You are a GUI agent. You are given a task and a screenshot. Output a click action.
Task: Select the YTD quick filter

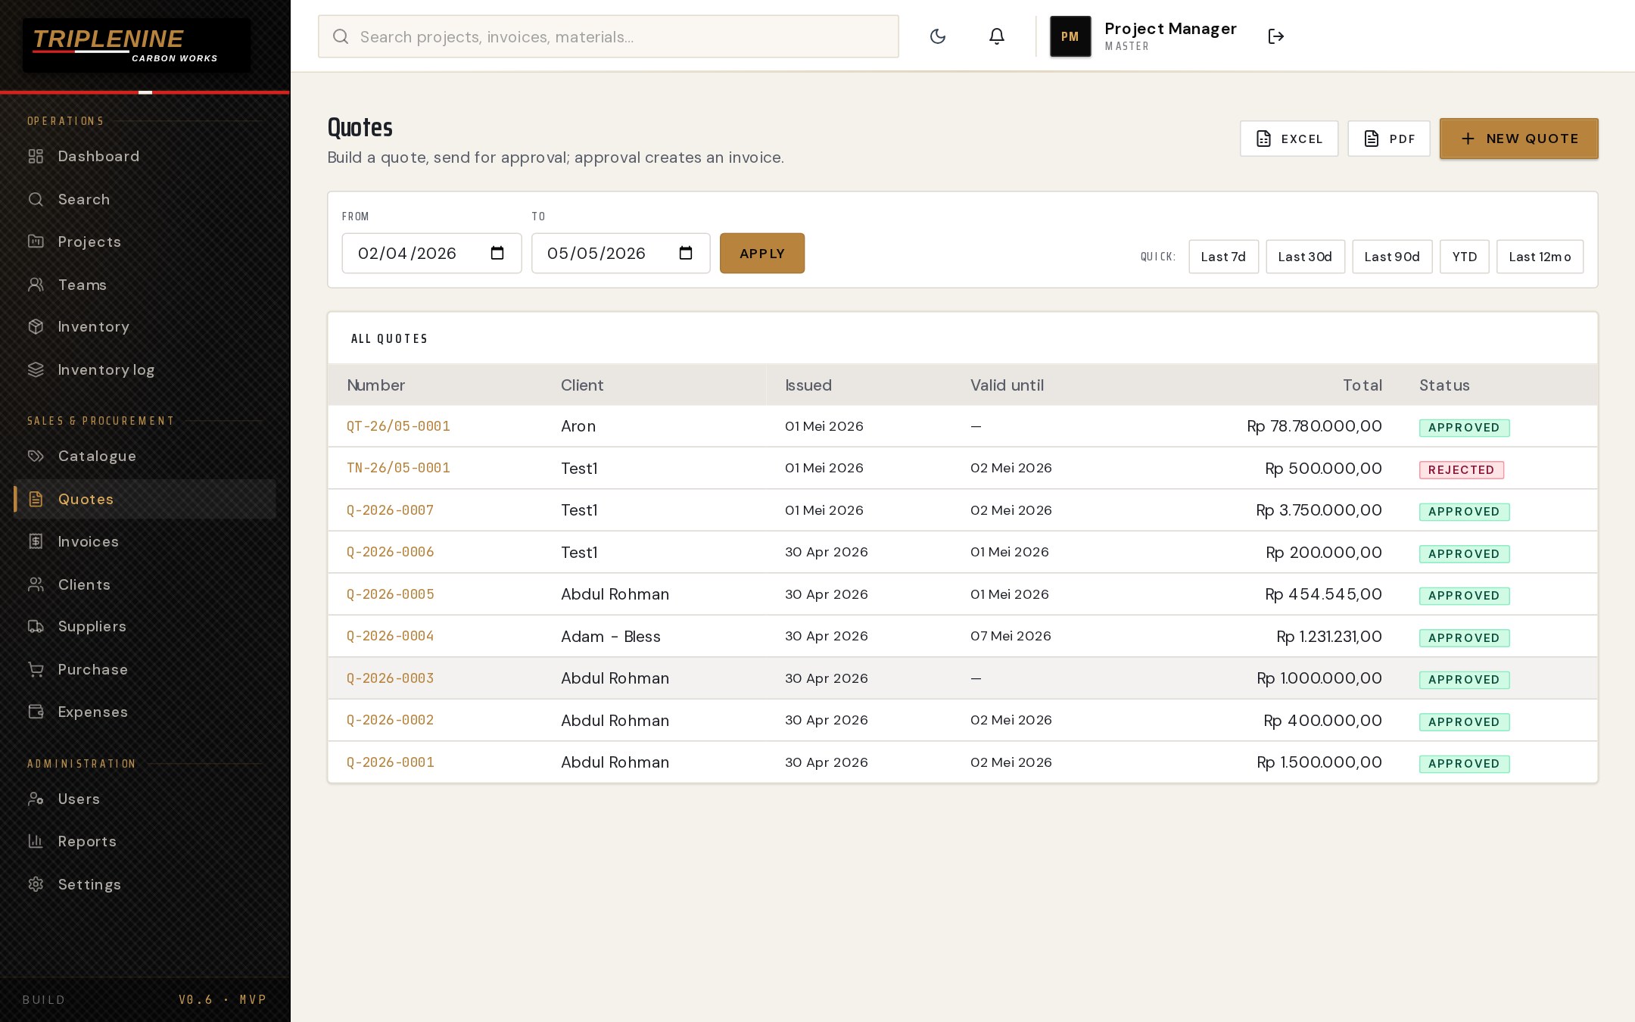pos(1465,257)
